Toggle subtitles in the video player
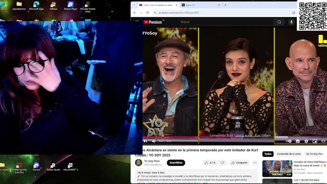The image size is (327, 184). (298, 141)
